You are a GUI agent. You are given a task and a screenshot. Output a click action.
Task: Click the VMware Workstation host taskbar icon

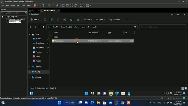coord(116,103)
